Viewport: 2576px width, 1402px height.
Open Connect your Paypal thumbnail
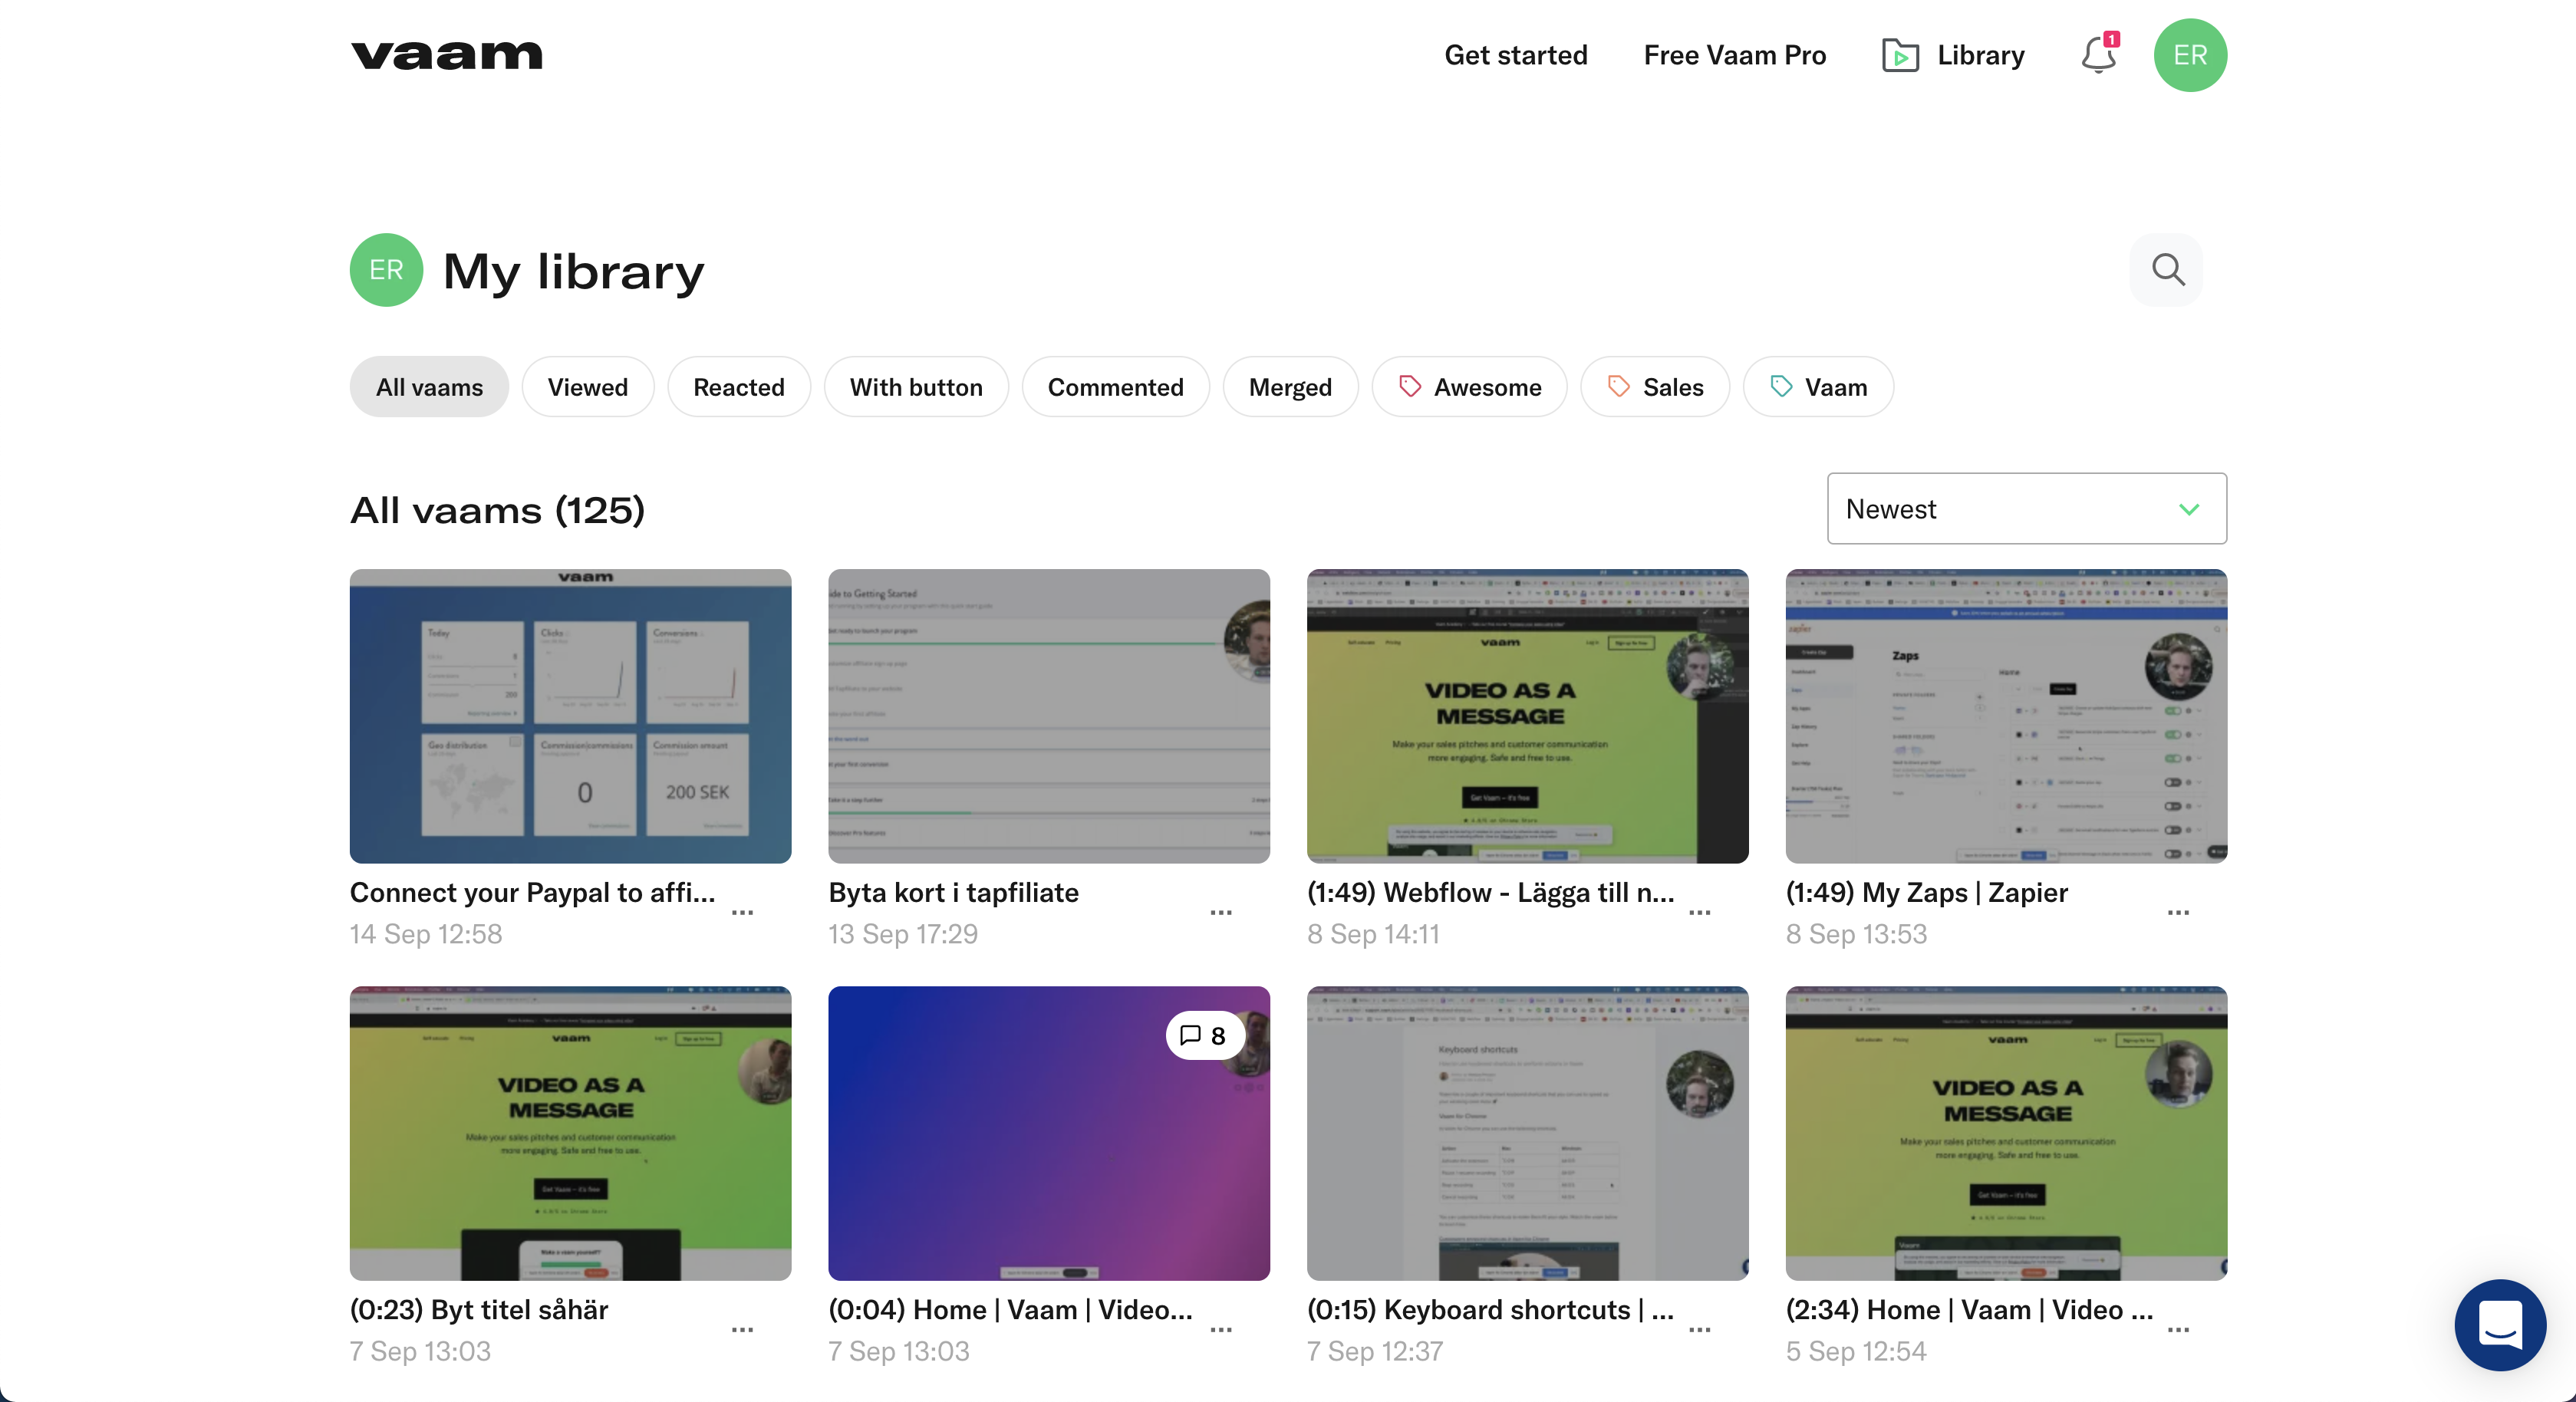(x=570, y=716)
